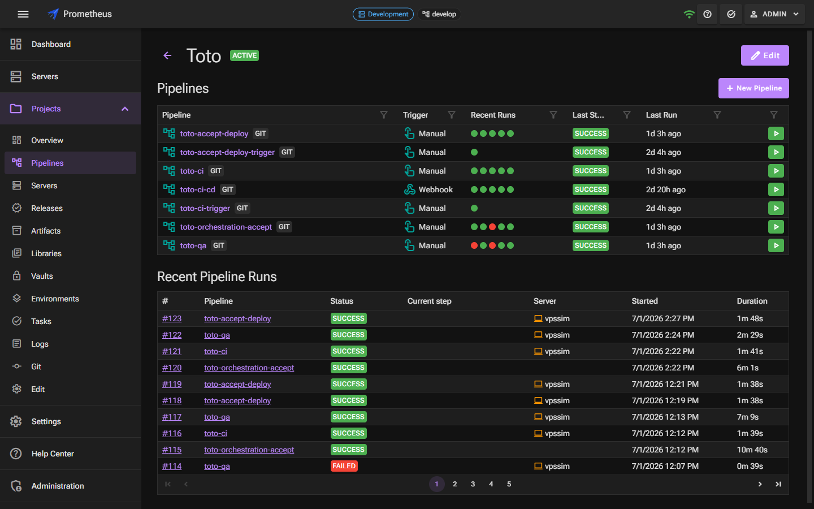Image resolution: width=814 pixels, height=509 pixels.
Task: Open Libraries in the project menu
Action: (x=70, y=253)
